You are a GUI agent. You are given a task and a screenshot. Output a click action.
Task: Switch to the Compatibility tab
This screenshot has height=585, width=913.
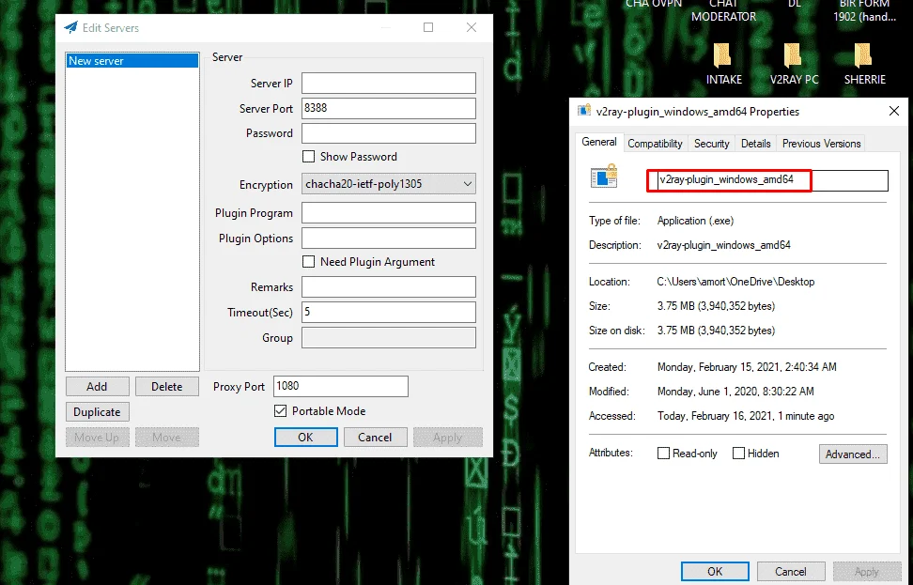point(655,143)
